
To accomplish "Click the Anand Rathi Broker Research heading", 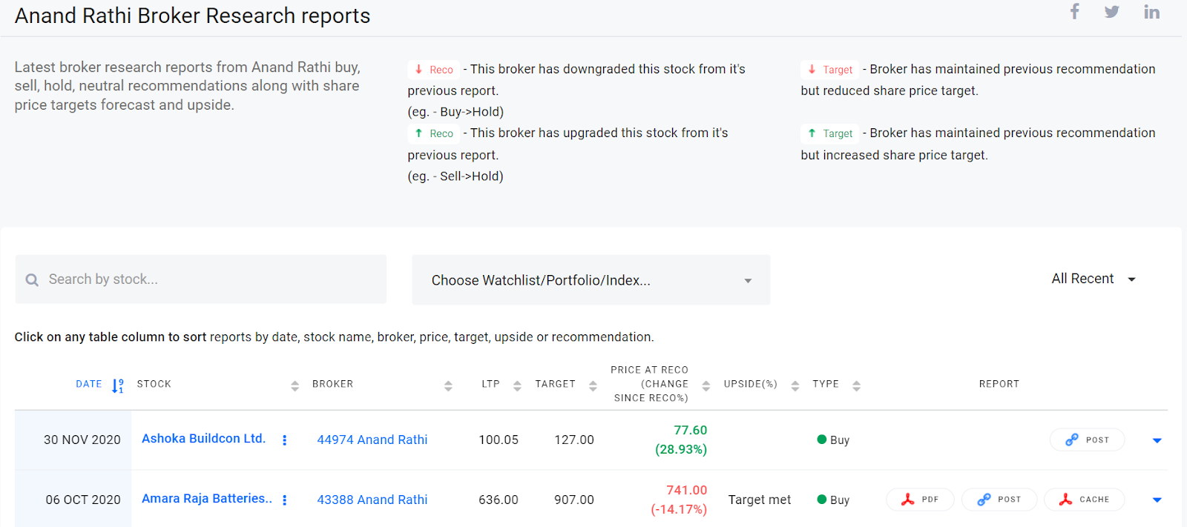I will click(193, 16).
